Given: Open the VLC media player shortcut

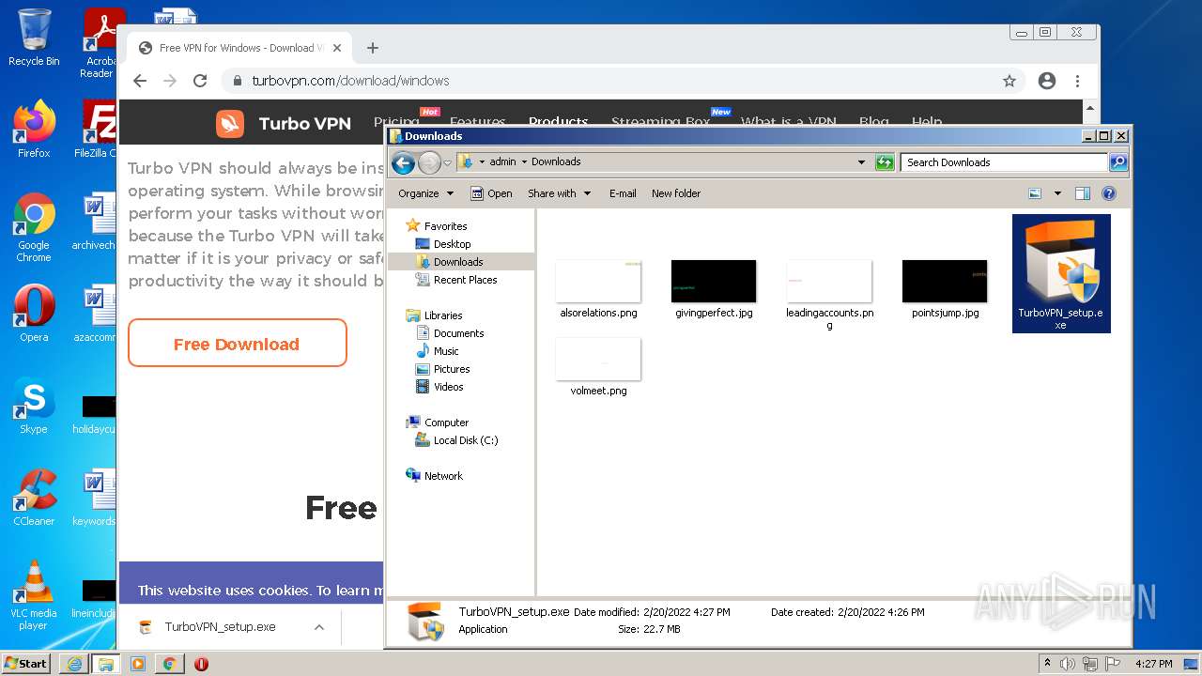Looking at the screenshot, I should tap(34, 595).
